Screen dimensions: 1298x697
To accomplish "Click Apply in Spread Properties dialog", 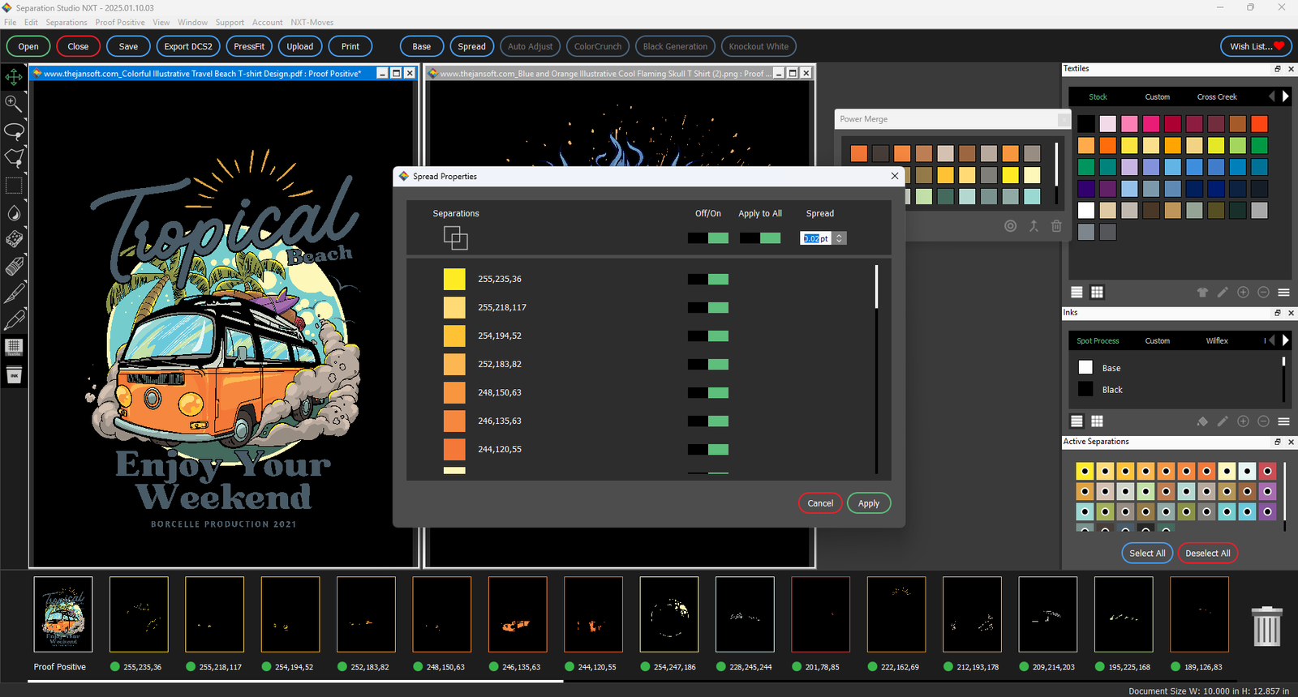I will pyautogui.click(x=869, y=503).
